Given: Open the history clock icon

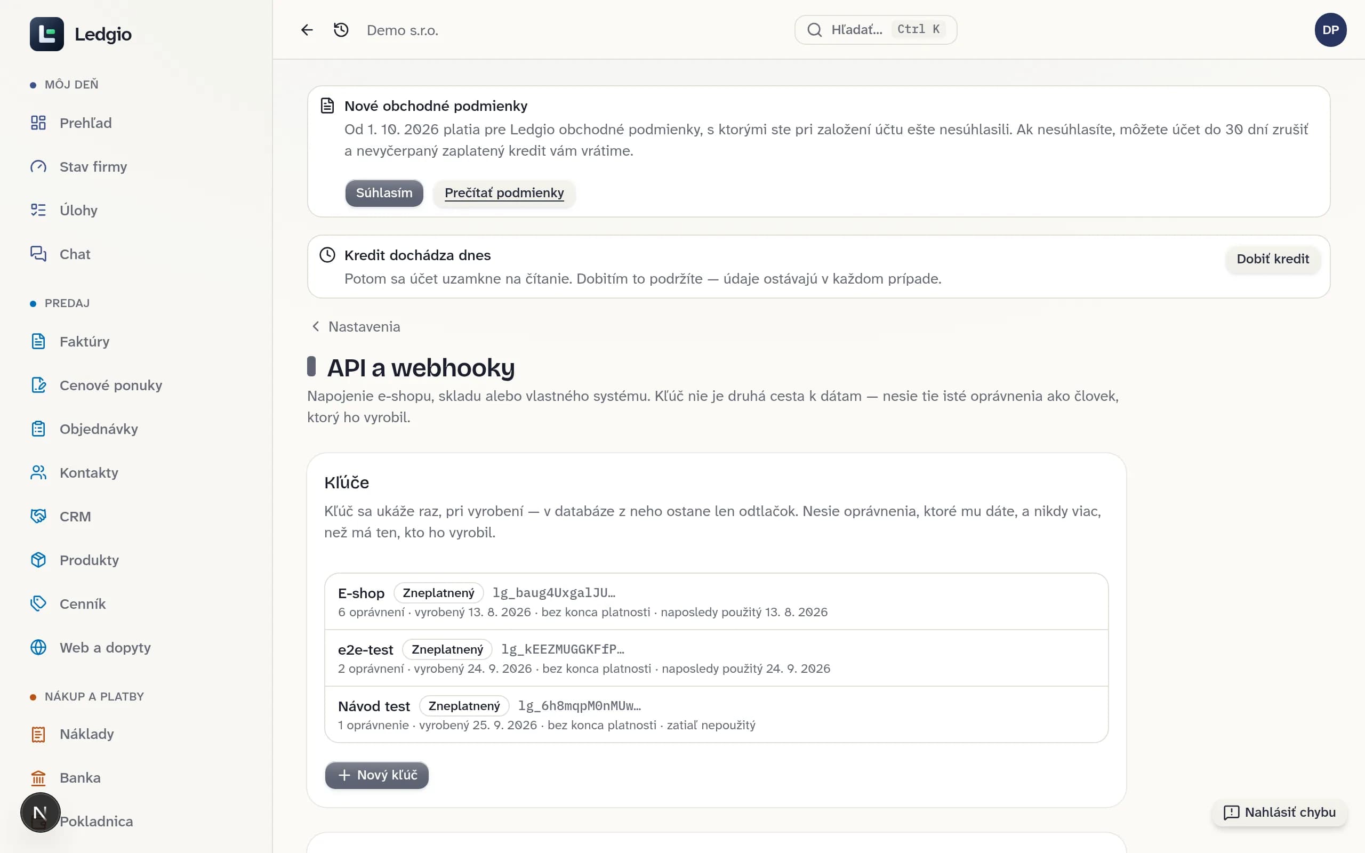Looking at the screenshot, I should click(341, 30).
